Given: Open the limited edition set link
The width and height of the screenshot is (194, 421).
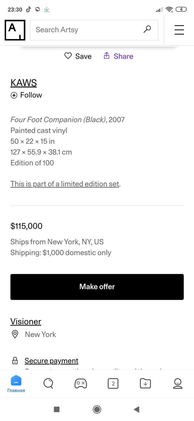Looking at the screenshot, I should [x=65, y=184].
